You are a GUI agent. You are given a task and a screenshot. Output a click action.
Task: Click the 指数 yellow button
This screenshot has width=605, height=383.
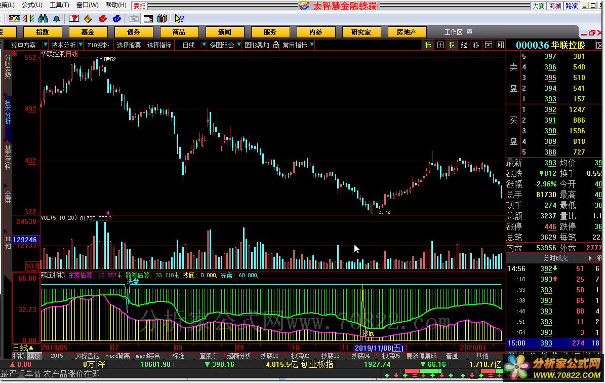43,32
